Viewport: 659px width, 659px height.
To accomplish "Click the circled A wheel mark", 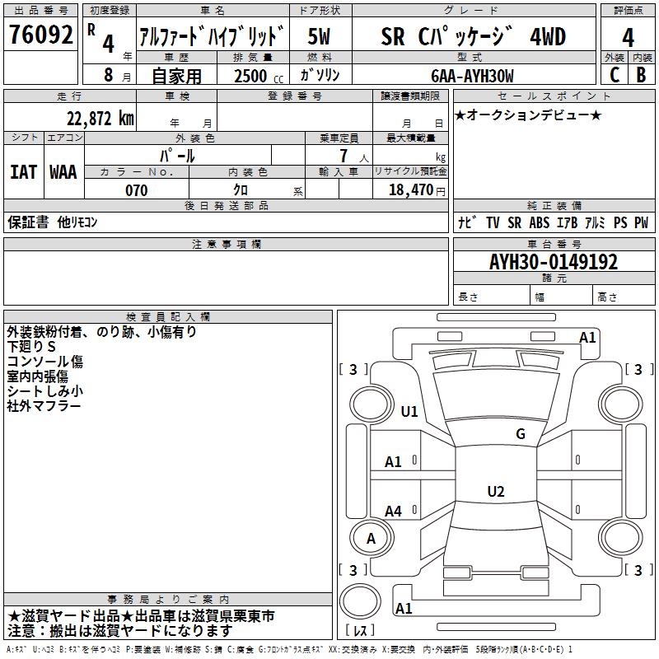I will (371, 539).
